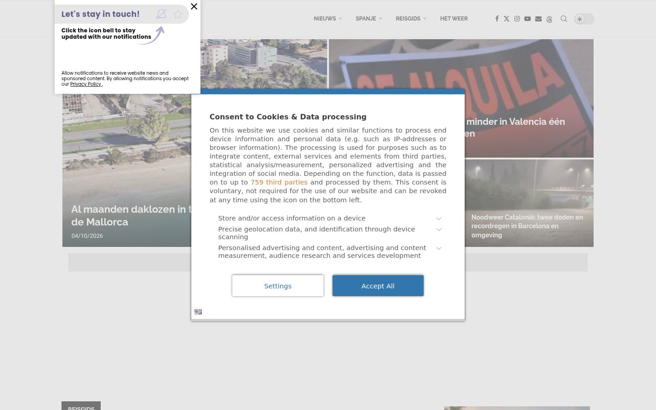Open the X (Twitter) social icon
This screenshot has width=656, height=410.
tap(507, 19)
